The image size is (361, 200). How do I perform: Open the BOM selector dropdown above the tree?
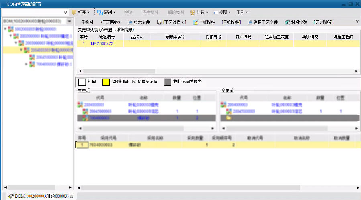[69, 21]
